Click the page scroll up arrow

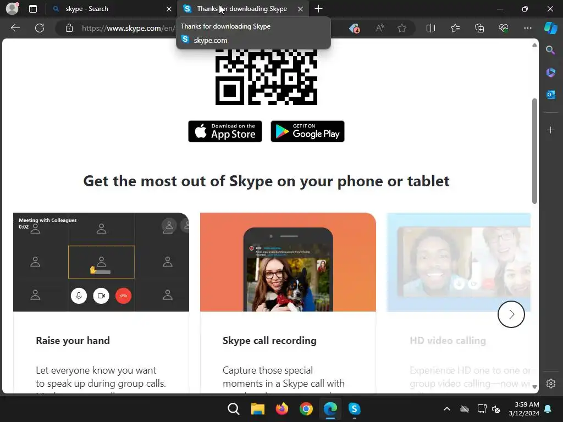[x=534, y=45]
